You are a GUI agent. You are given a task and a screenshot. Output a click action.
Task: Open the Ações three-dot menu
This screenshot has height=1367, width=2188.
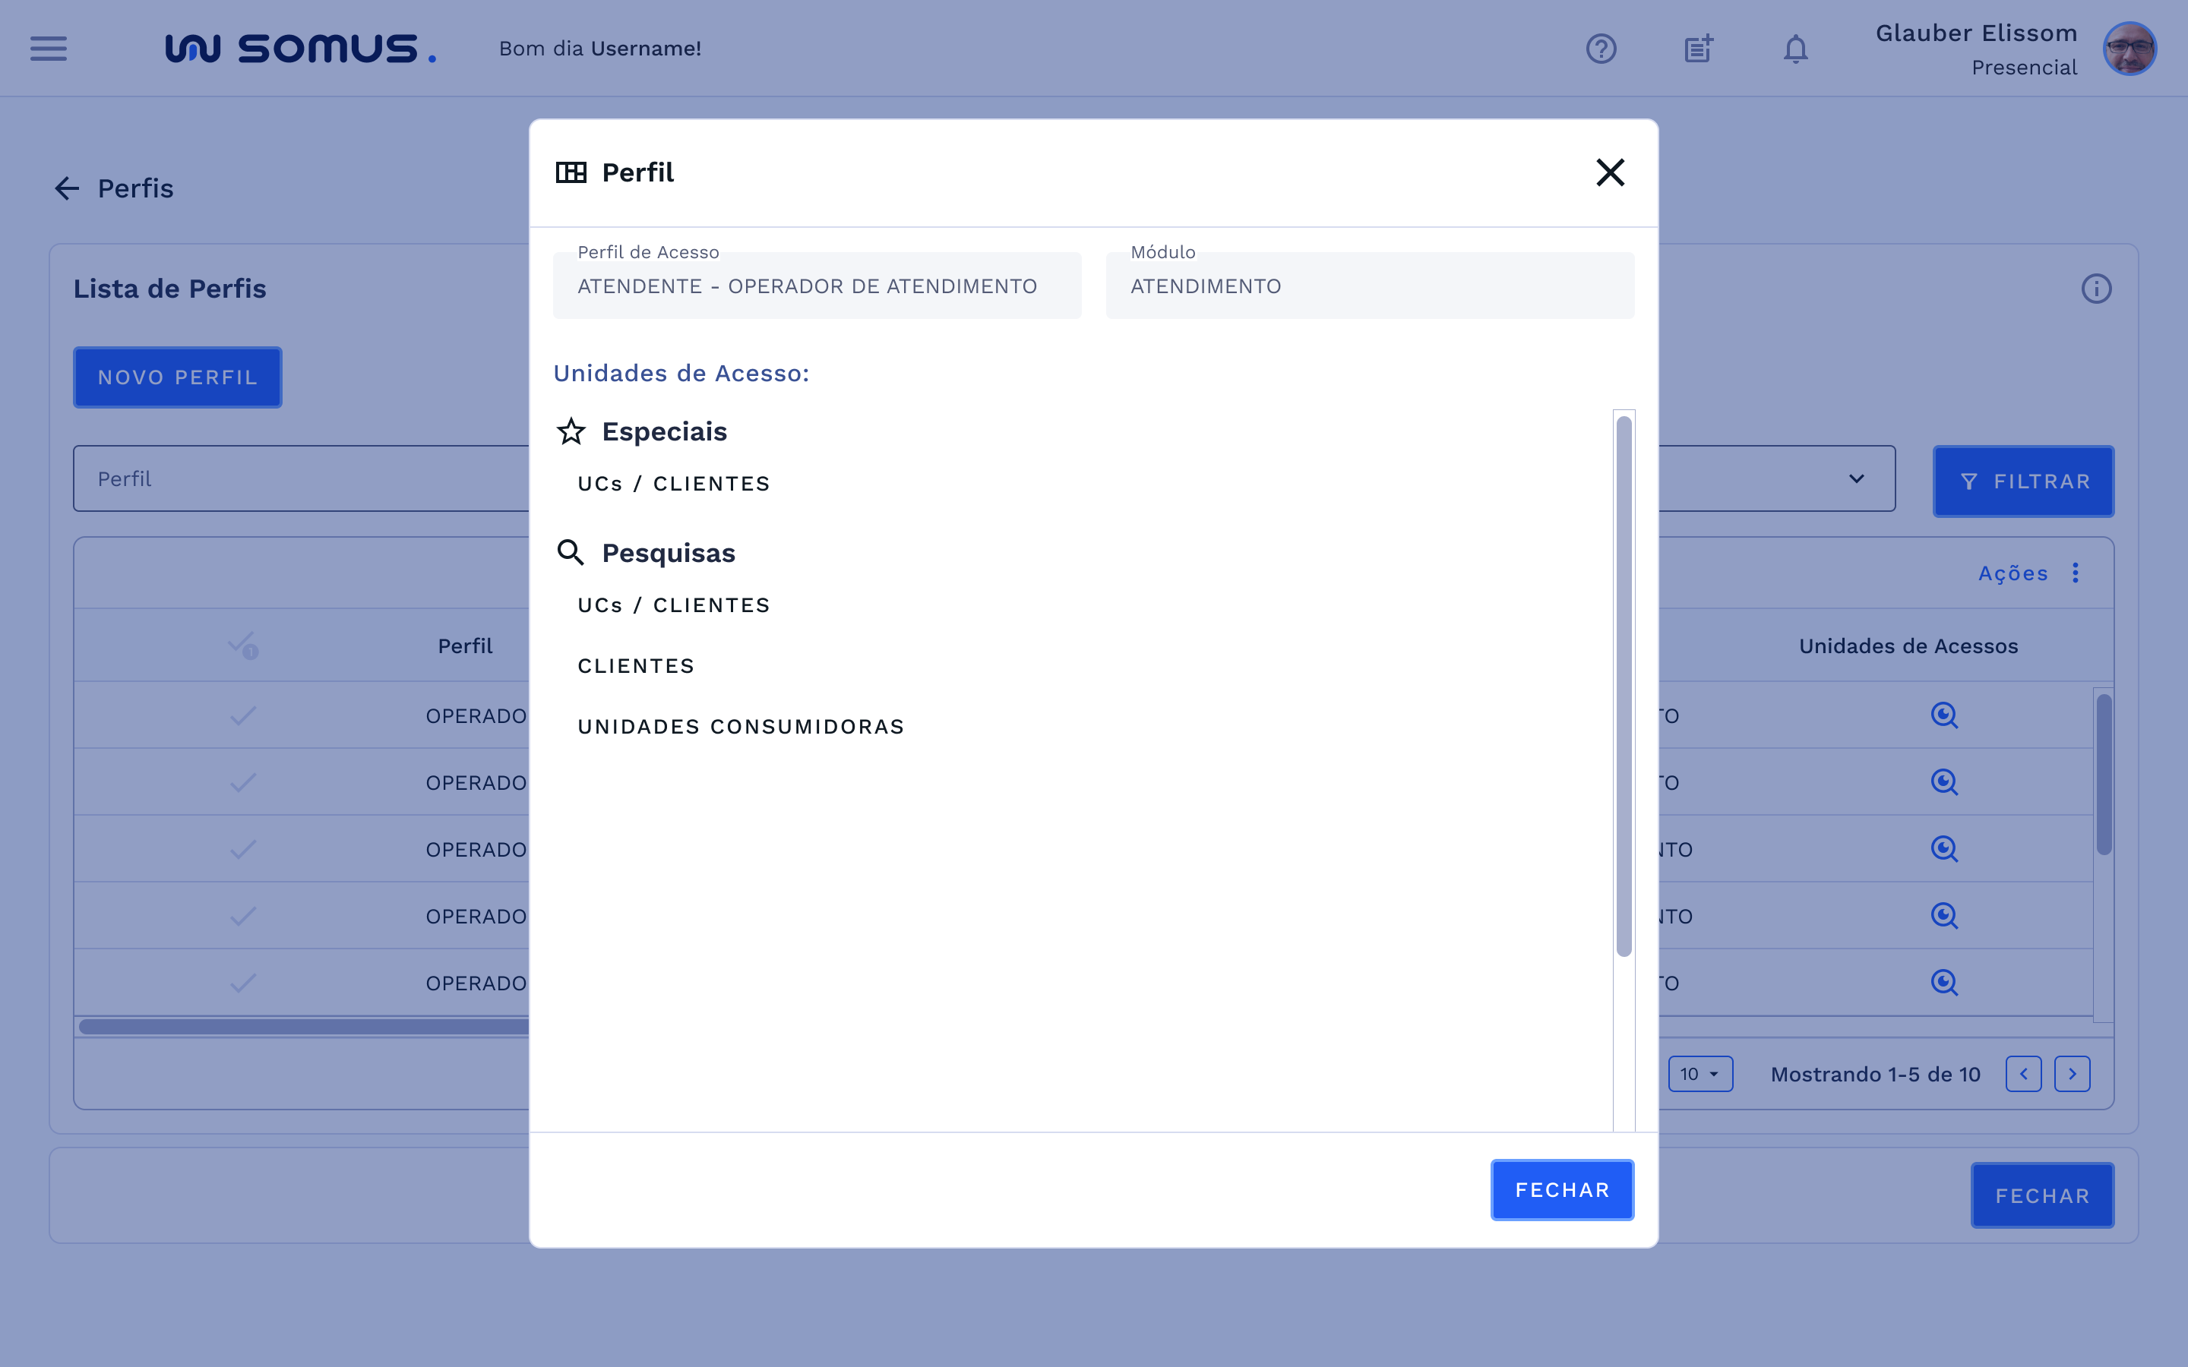click(2076, 573)
